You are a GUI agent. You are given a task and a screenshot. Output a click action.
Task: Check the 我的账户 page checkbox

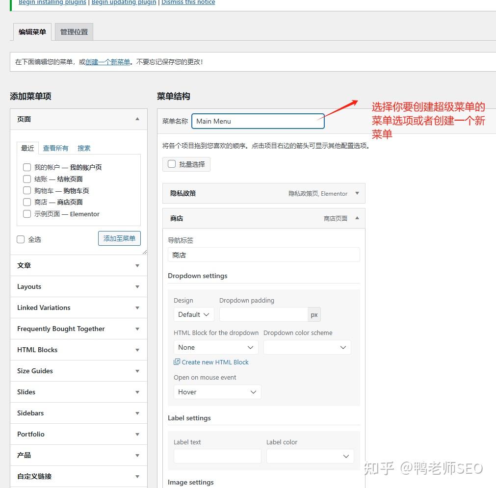coord(27,167)
